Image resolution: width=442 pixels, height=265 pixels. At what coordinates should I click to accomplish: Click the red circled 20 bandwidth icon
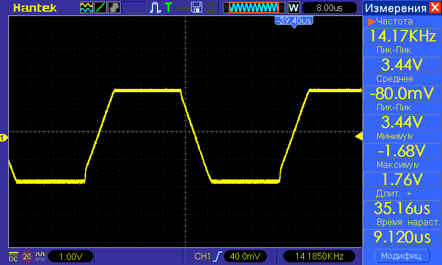pyautogui.click(x=27, y=257)
